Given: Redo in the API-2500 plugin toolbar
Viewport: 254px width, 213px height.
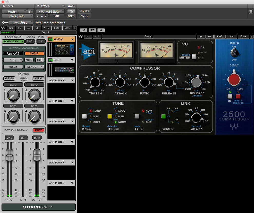Looking at the screenshot, I should click(97, 36).
